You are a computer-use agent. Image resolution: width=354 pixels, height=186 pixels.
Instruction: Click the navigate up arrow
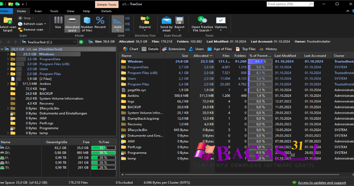coord(15,42)
